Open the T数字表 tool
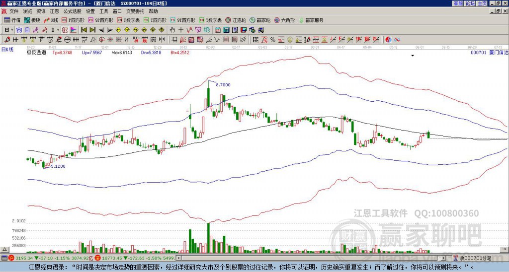 [x=210, y=20]
